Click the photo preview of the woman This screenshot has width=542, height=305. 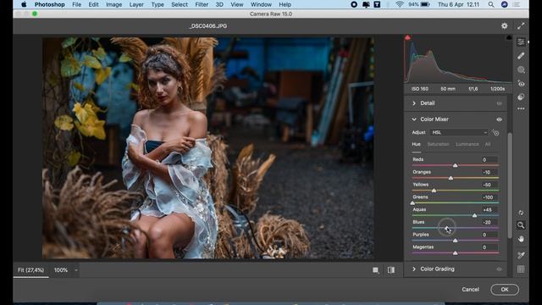tap(207, 148)
